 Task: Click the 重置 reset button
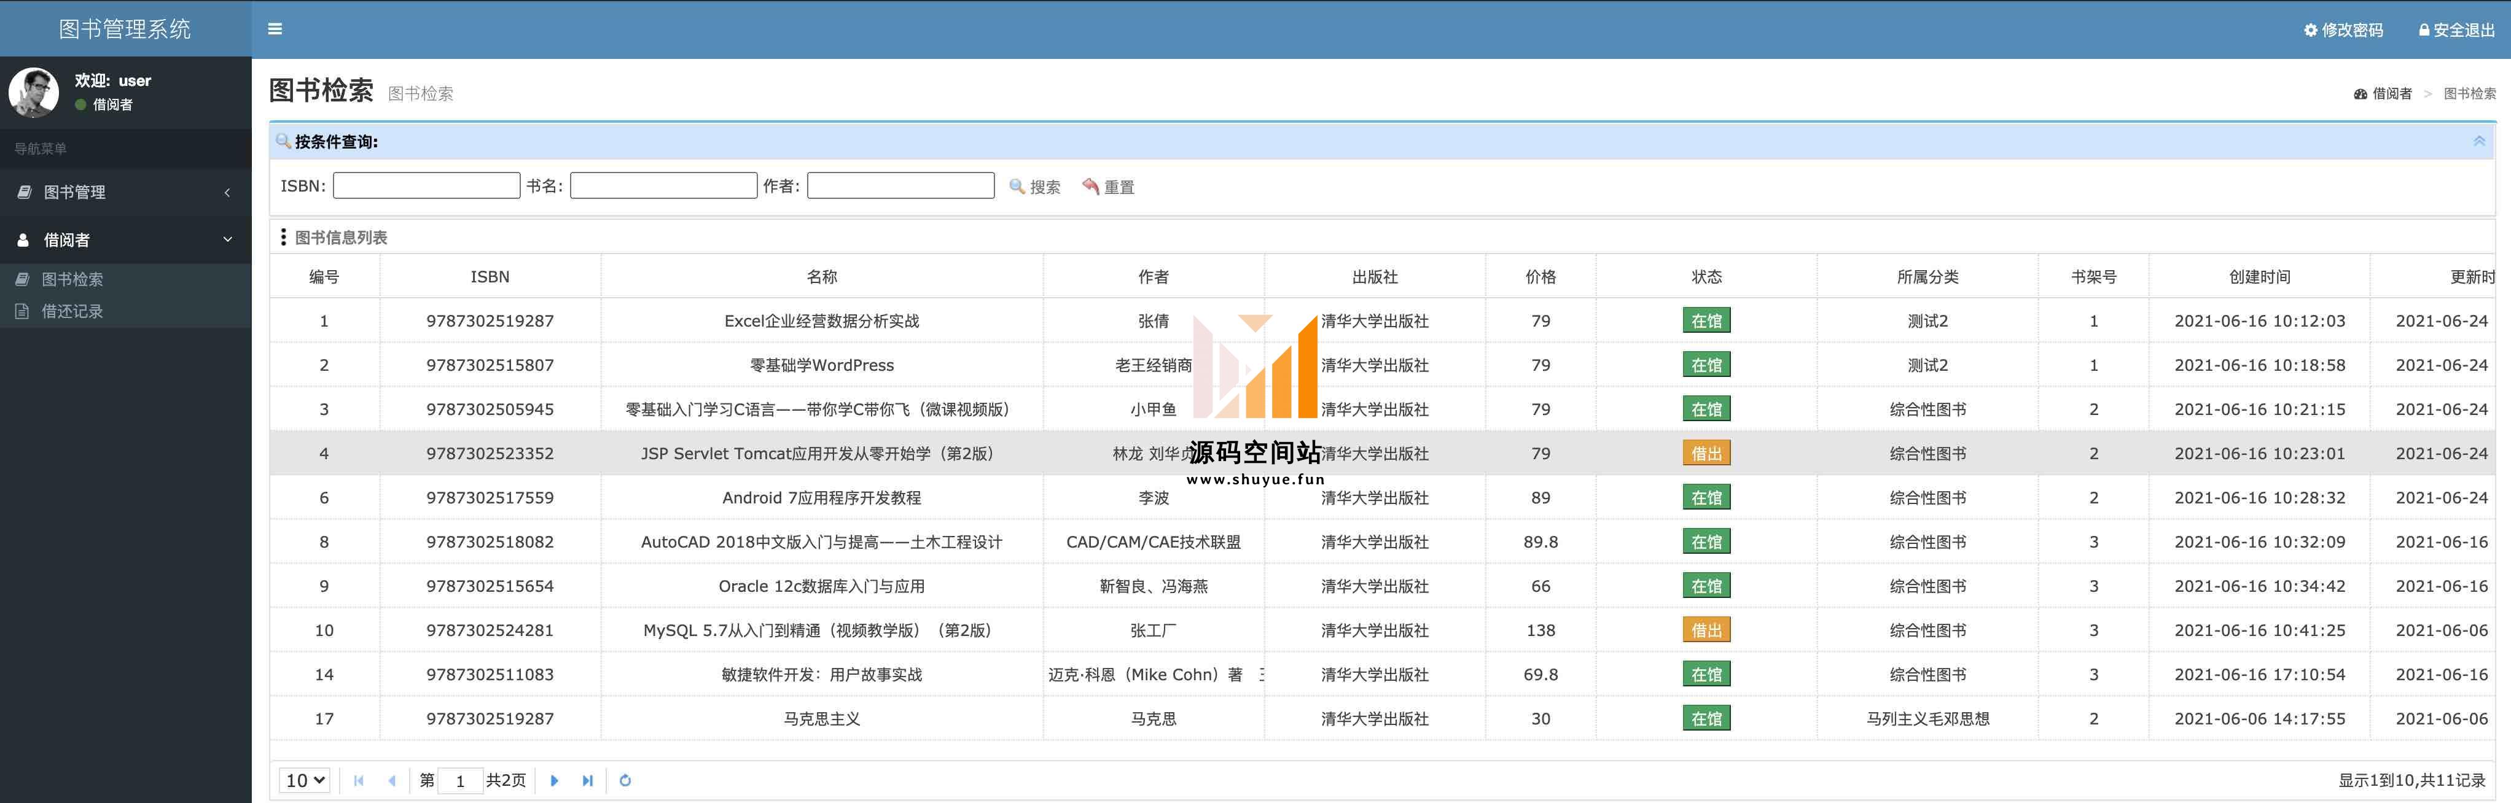tap(1108, 186)
